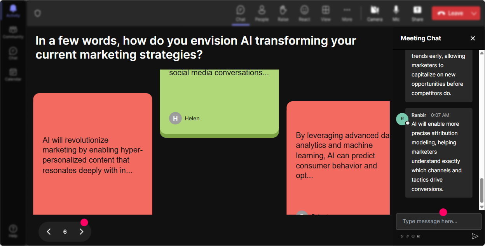This screenshot has width=485, height=246.
Task: Open the More options menu
Action: (347, 13)
